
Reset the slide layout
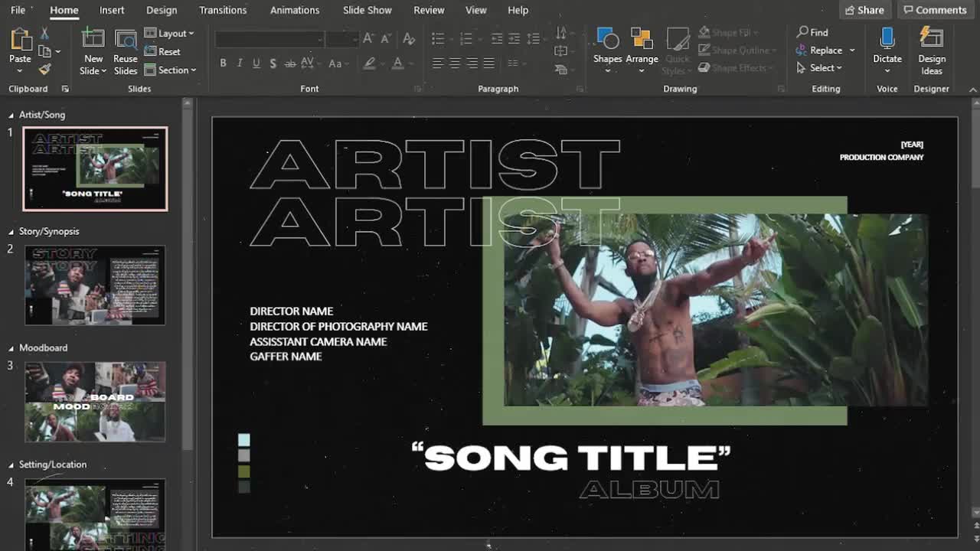[x=162, y=51]
